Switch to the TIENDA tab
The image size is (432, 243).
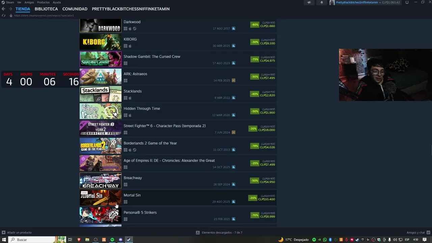[23, 9]
